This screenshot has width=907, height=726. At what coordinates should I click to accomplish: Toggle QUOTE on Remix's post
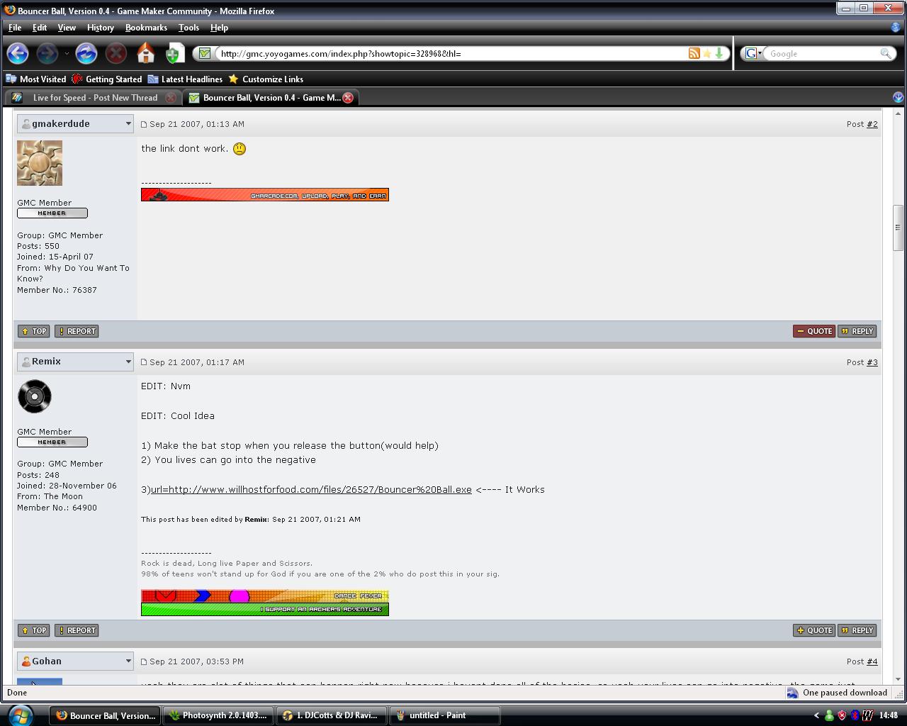814,630
